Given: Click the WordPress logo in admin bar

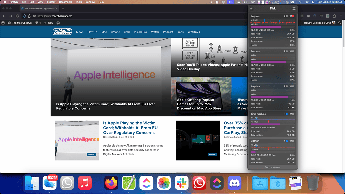Looking at the screenshot, I should click(x=3, y=23).
